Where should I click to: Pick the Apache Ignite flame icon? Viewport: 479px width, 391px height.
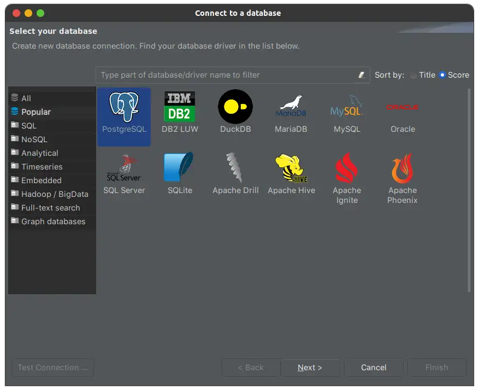346,168
